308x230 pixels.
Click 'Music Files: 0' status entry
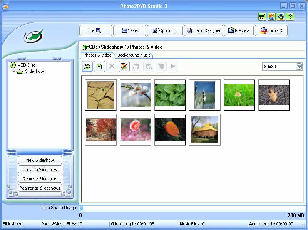192,224
